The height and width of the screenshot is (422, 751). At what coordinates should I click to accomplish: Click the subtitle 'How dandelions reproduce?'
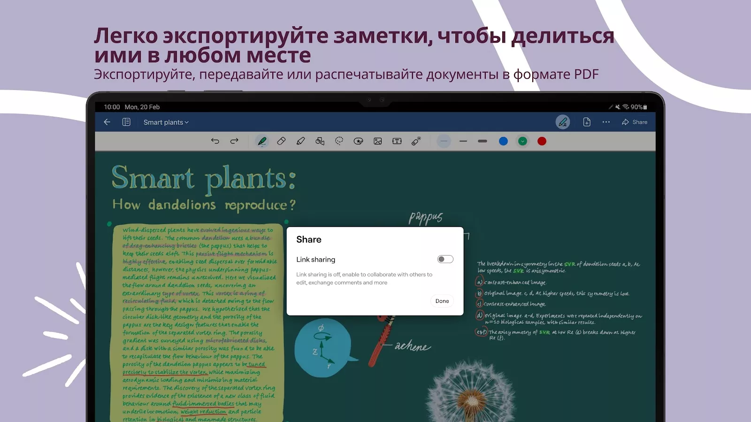pyautogui.click(x=204, y=205)
